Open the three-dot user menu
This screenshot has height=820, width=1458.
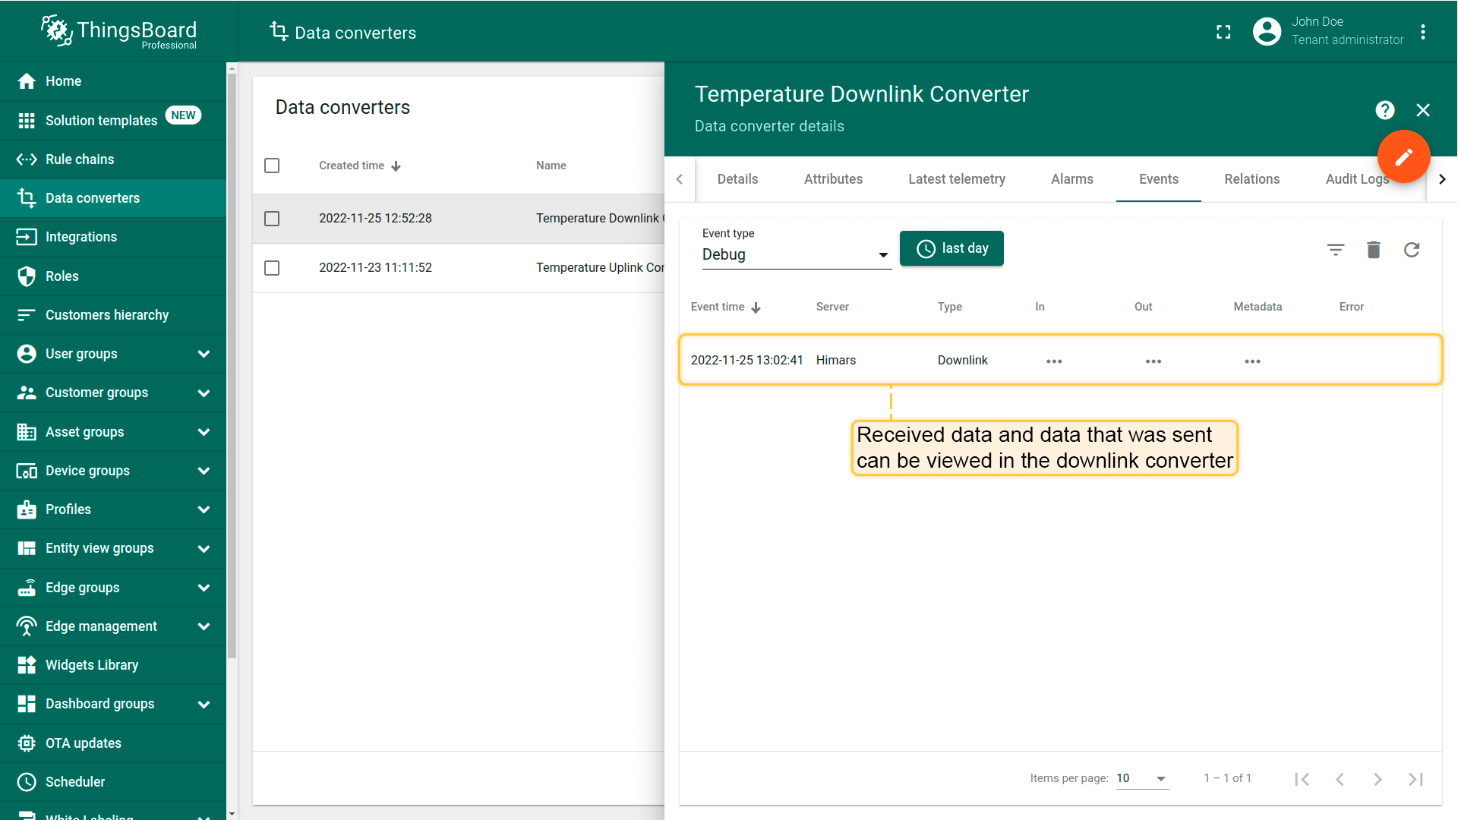point(1423,32)
